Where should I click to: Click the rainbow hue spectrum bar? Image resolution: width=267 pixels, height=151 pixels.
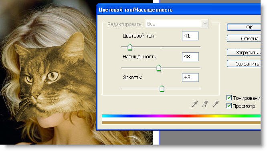click(x=181, y=116)
